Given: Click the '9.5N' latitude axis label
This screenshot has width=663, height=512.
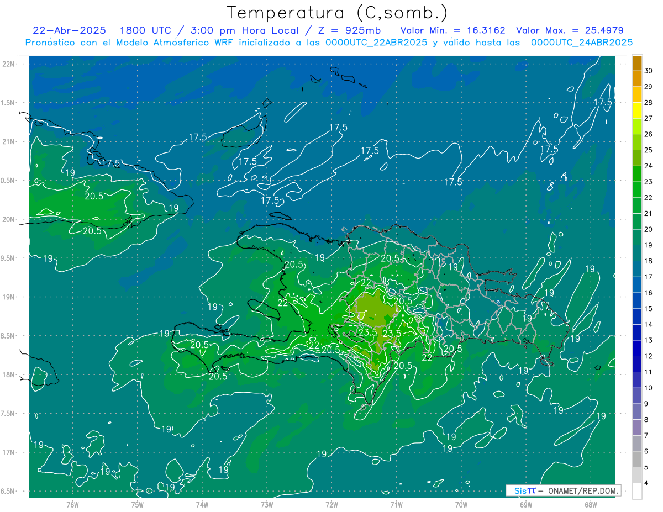Looking at the screenshot, I should (x=7, y=258).
